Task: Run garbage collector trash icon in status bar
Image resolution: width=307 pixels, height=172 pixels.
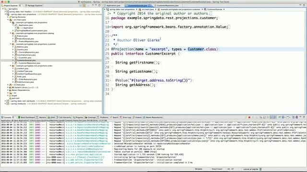Action: pyautogui.click(x=260, y=169)
